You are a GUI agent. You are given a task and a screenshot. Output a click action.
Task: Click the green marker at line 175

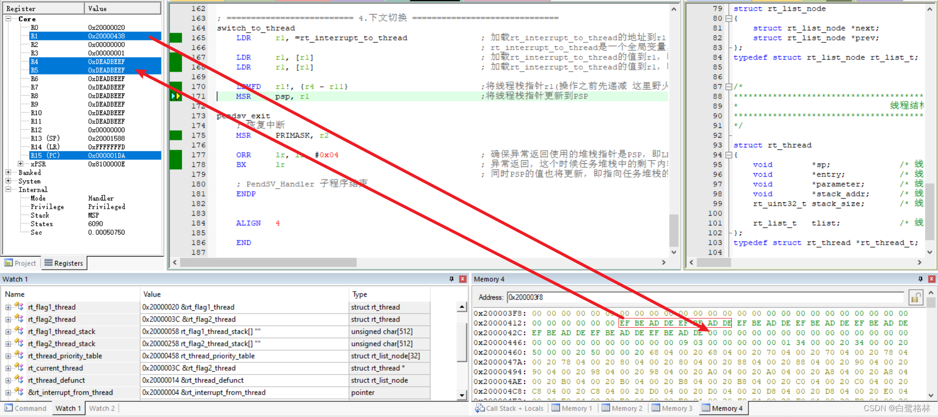click(176, 136)
